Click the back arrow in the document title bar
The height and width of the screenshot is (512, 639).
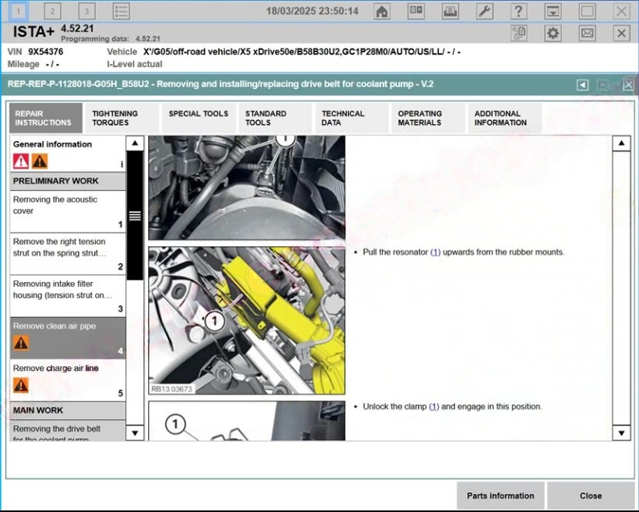tap(583, 85)
